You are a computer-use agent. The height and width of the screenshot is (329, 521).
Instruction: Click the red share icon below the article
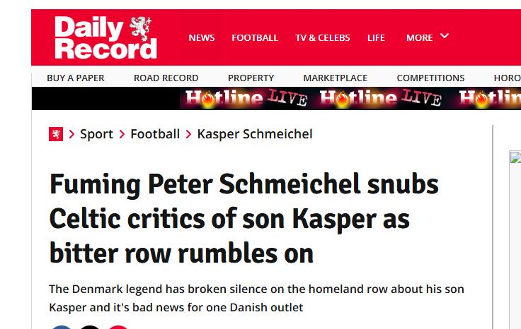point(118,327)
